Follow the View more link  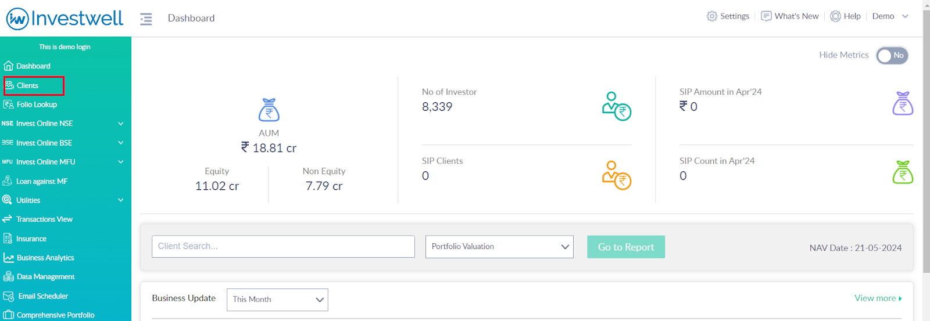(878, 298)
